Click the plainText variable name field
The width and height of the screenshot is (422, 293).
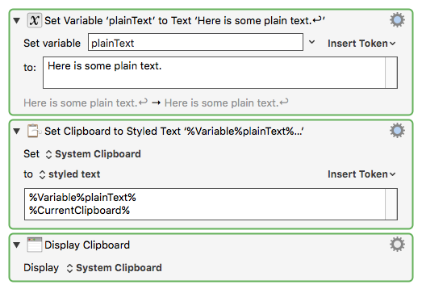195,42
